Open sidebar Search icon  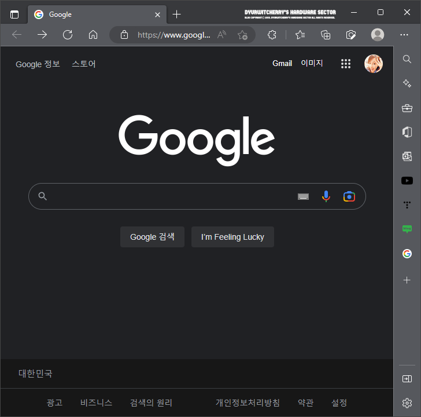coord(407,59)
